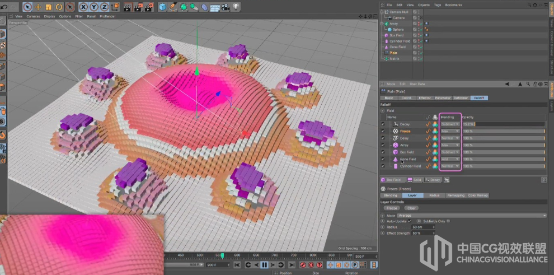Disable the Freeze field layer checkbox

coord(383,131)
